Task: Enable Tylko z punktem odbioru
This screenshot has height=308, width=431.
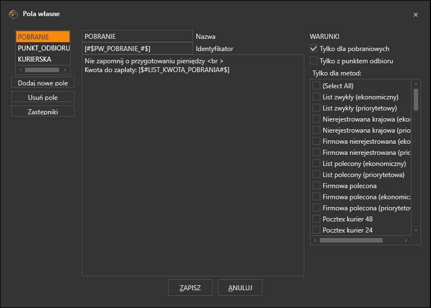Action: click(x=314, y=60)
